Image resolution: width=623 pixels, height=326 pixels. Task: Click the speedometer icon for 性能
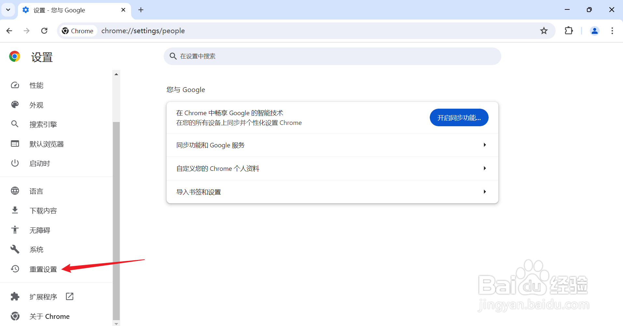pos(15,85)
